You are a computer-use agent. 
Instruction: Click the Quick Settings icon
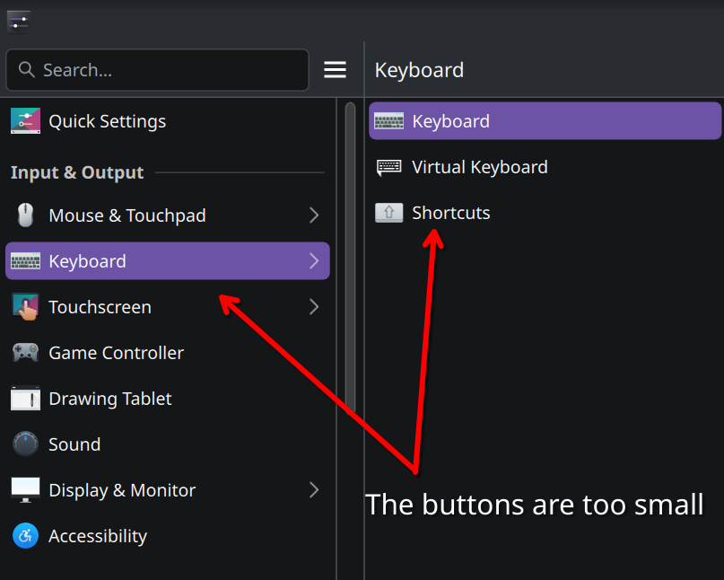pyautogui.click(x=25, y=121)
